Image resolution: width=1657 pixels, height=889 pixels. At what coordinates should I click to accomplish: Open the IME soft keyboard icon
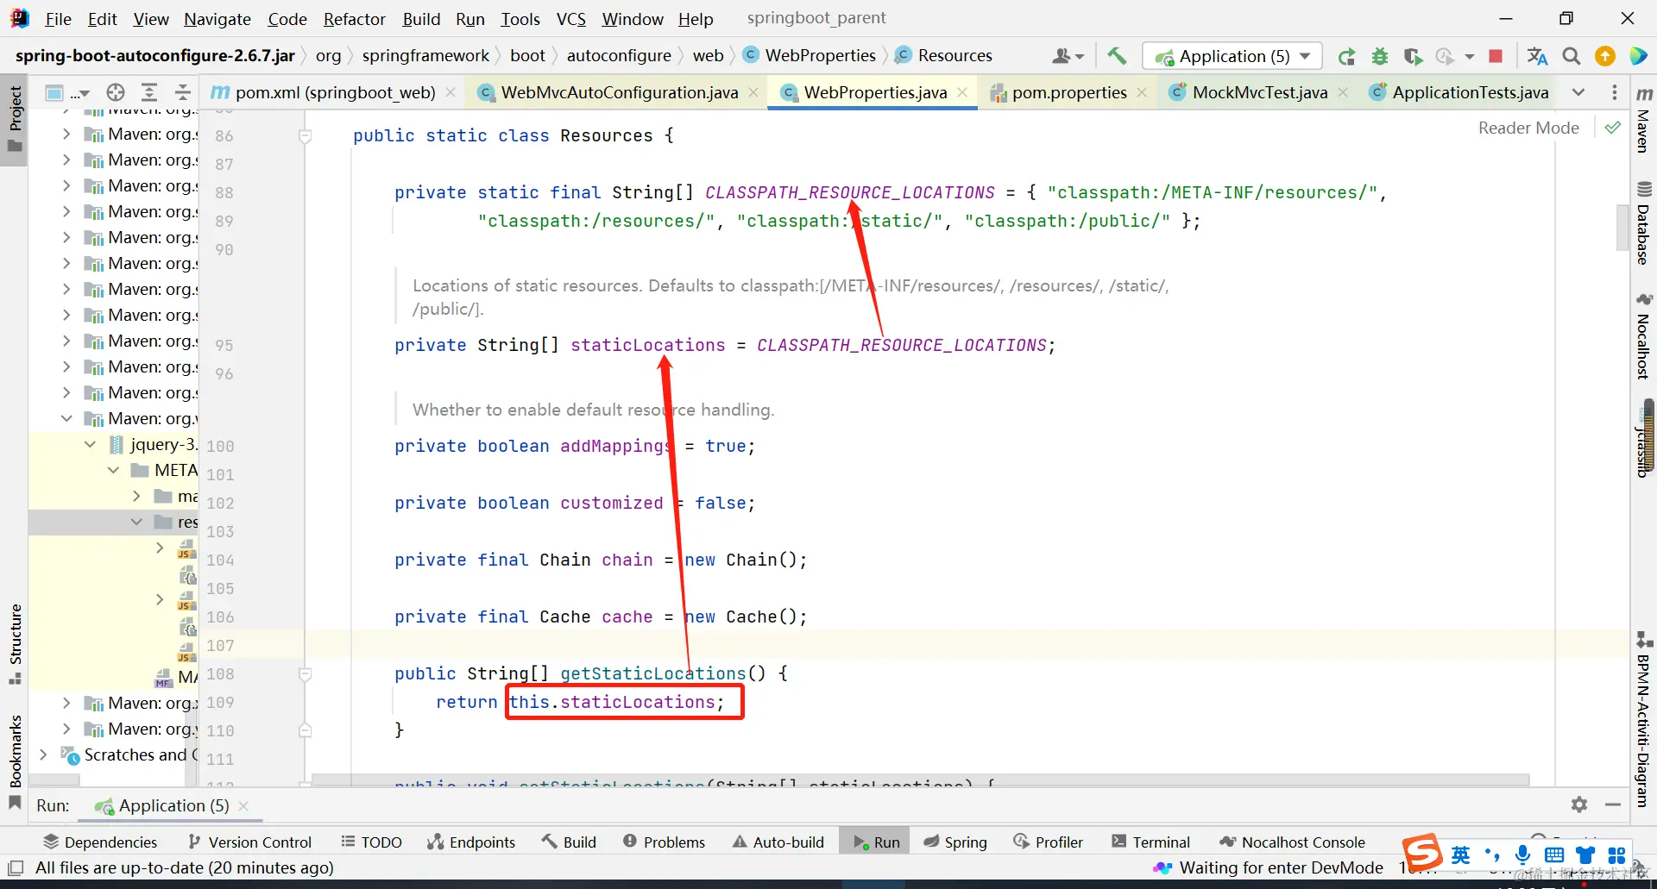[1554, 855]
